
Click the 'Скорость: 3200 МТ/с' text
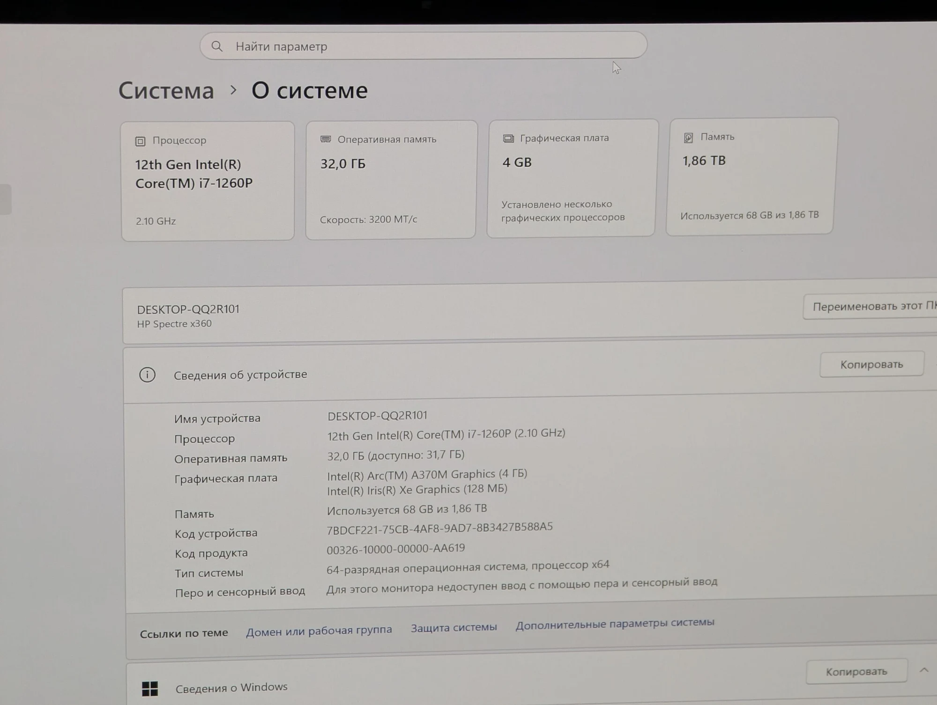point(368,220)
